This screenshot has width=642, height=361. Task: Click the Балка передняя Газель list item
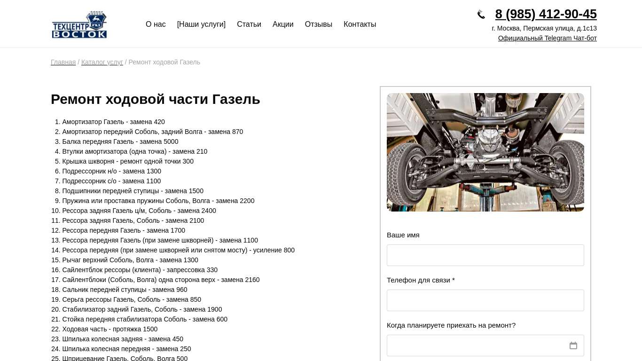click(x=120, y=141)
